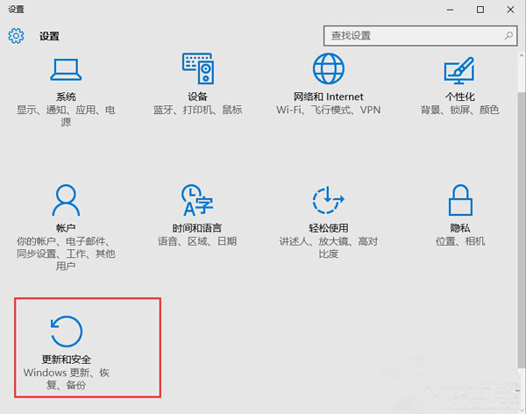The image size is (526, 414).
Task: Click the 帐户 category label
Action: coord(66,228)
